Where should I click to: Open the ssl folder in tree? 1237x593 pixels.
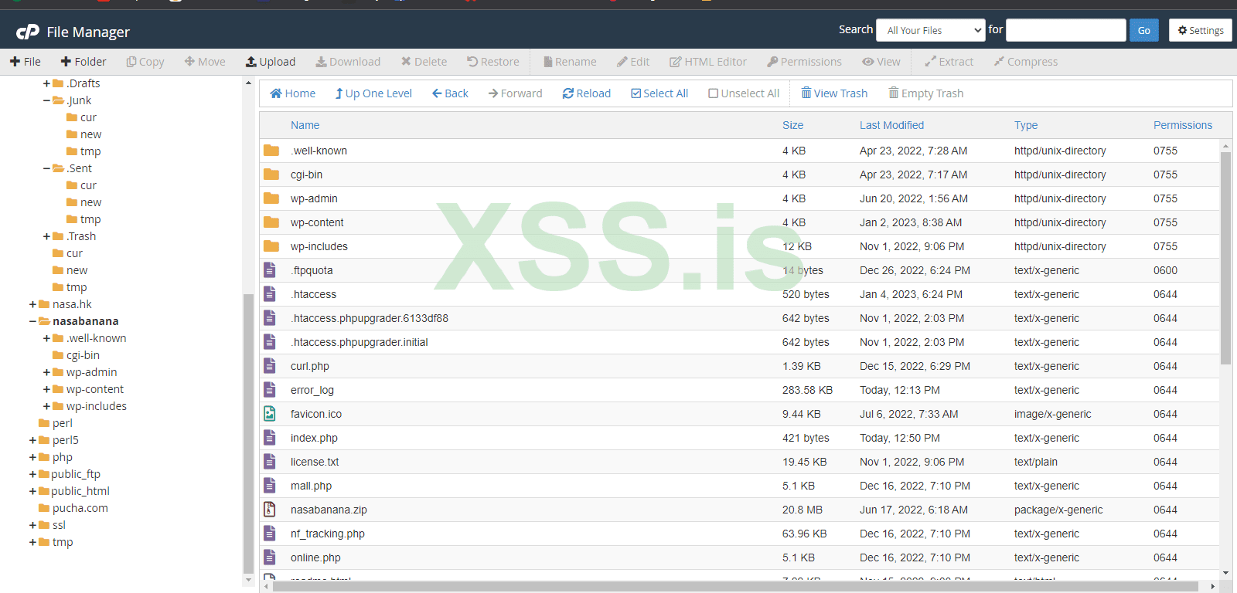(59, 525)
